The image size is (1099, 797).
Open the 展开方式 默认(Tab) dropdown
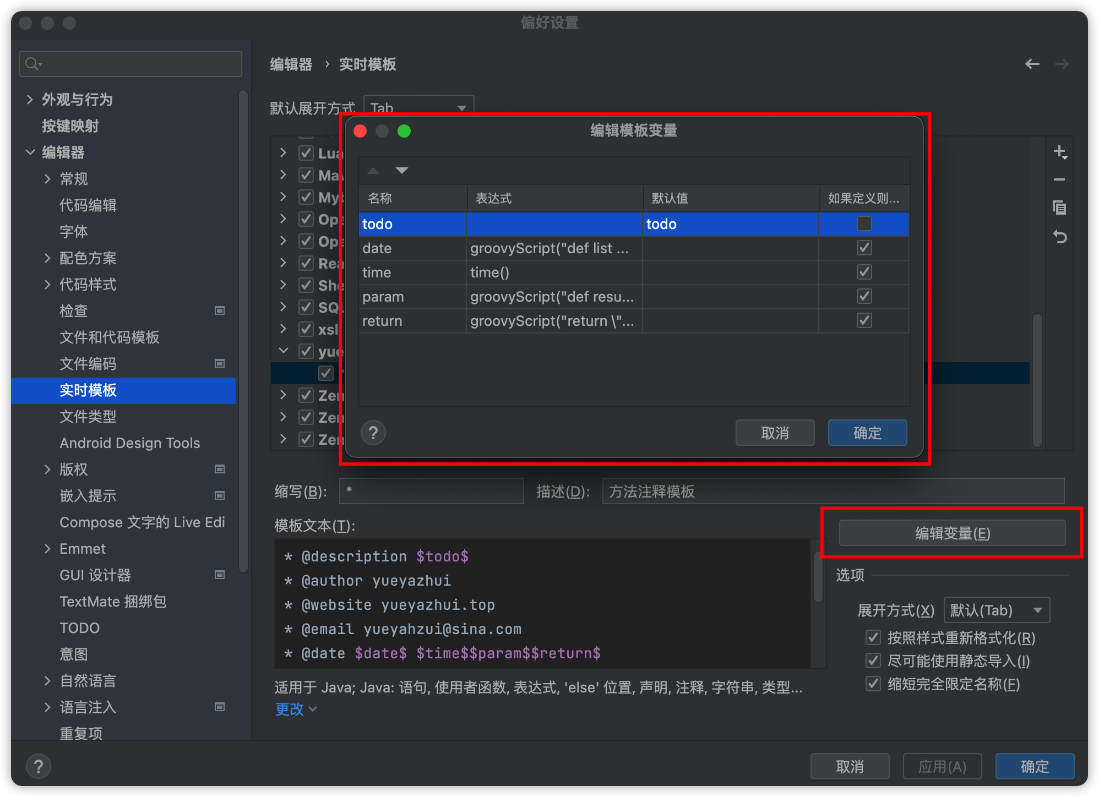(997, 610)
